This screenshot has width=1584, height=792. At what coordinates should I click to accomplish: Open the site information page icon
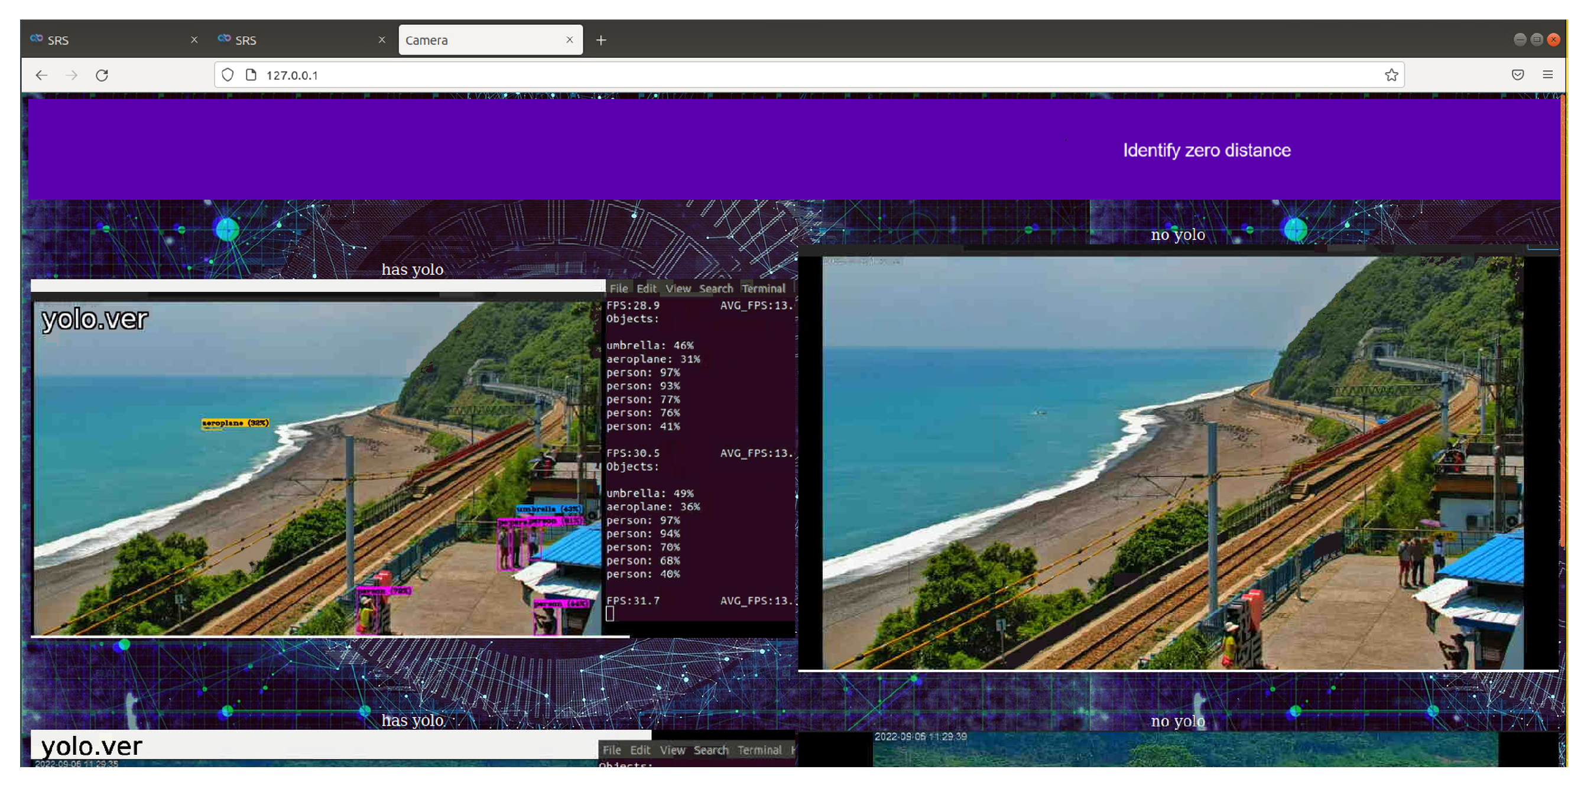[x=251, y=75]
